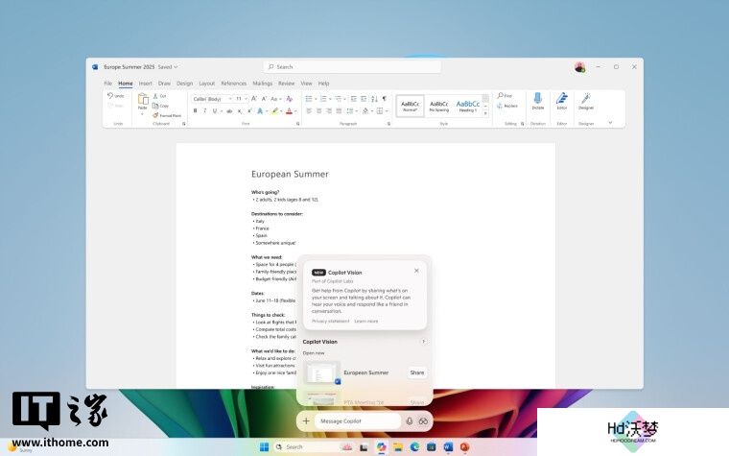Open the File menu
The height and width of the screenshot is (456, 729).
(x=107, y=84)
